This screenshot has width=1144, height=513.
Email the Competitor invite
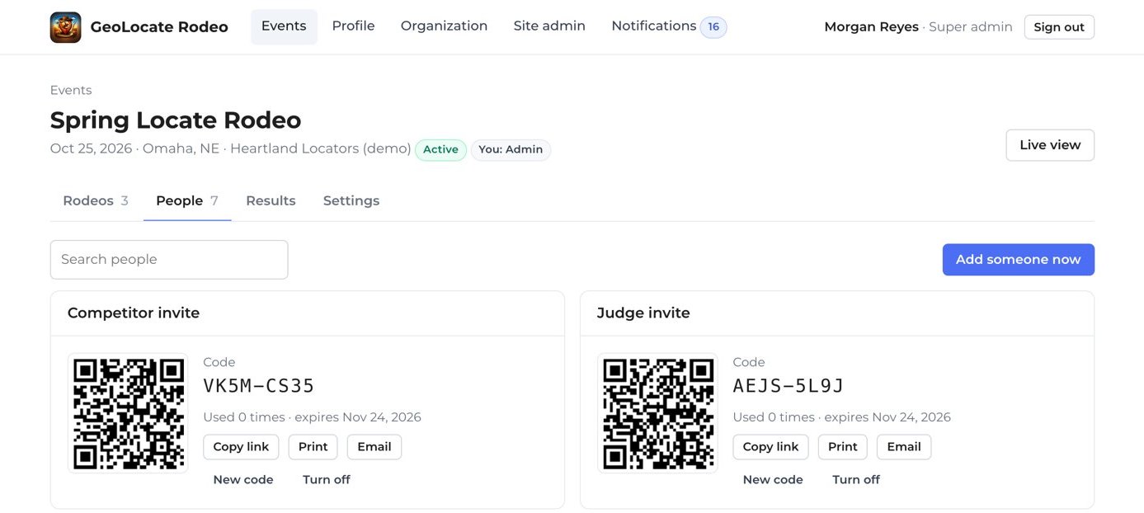tap(374, 447)
